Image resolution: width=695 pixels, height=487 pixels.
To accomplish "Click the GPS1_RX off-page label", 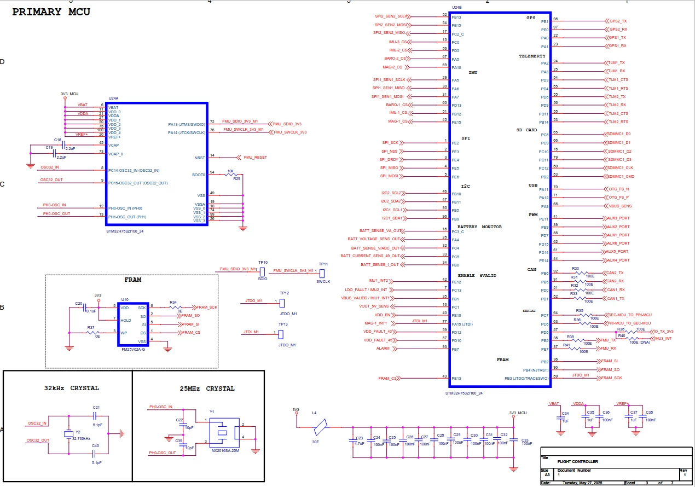I will [618, 46].
